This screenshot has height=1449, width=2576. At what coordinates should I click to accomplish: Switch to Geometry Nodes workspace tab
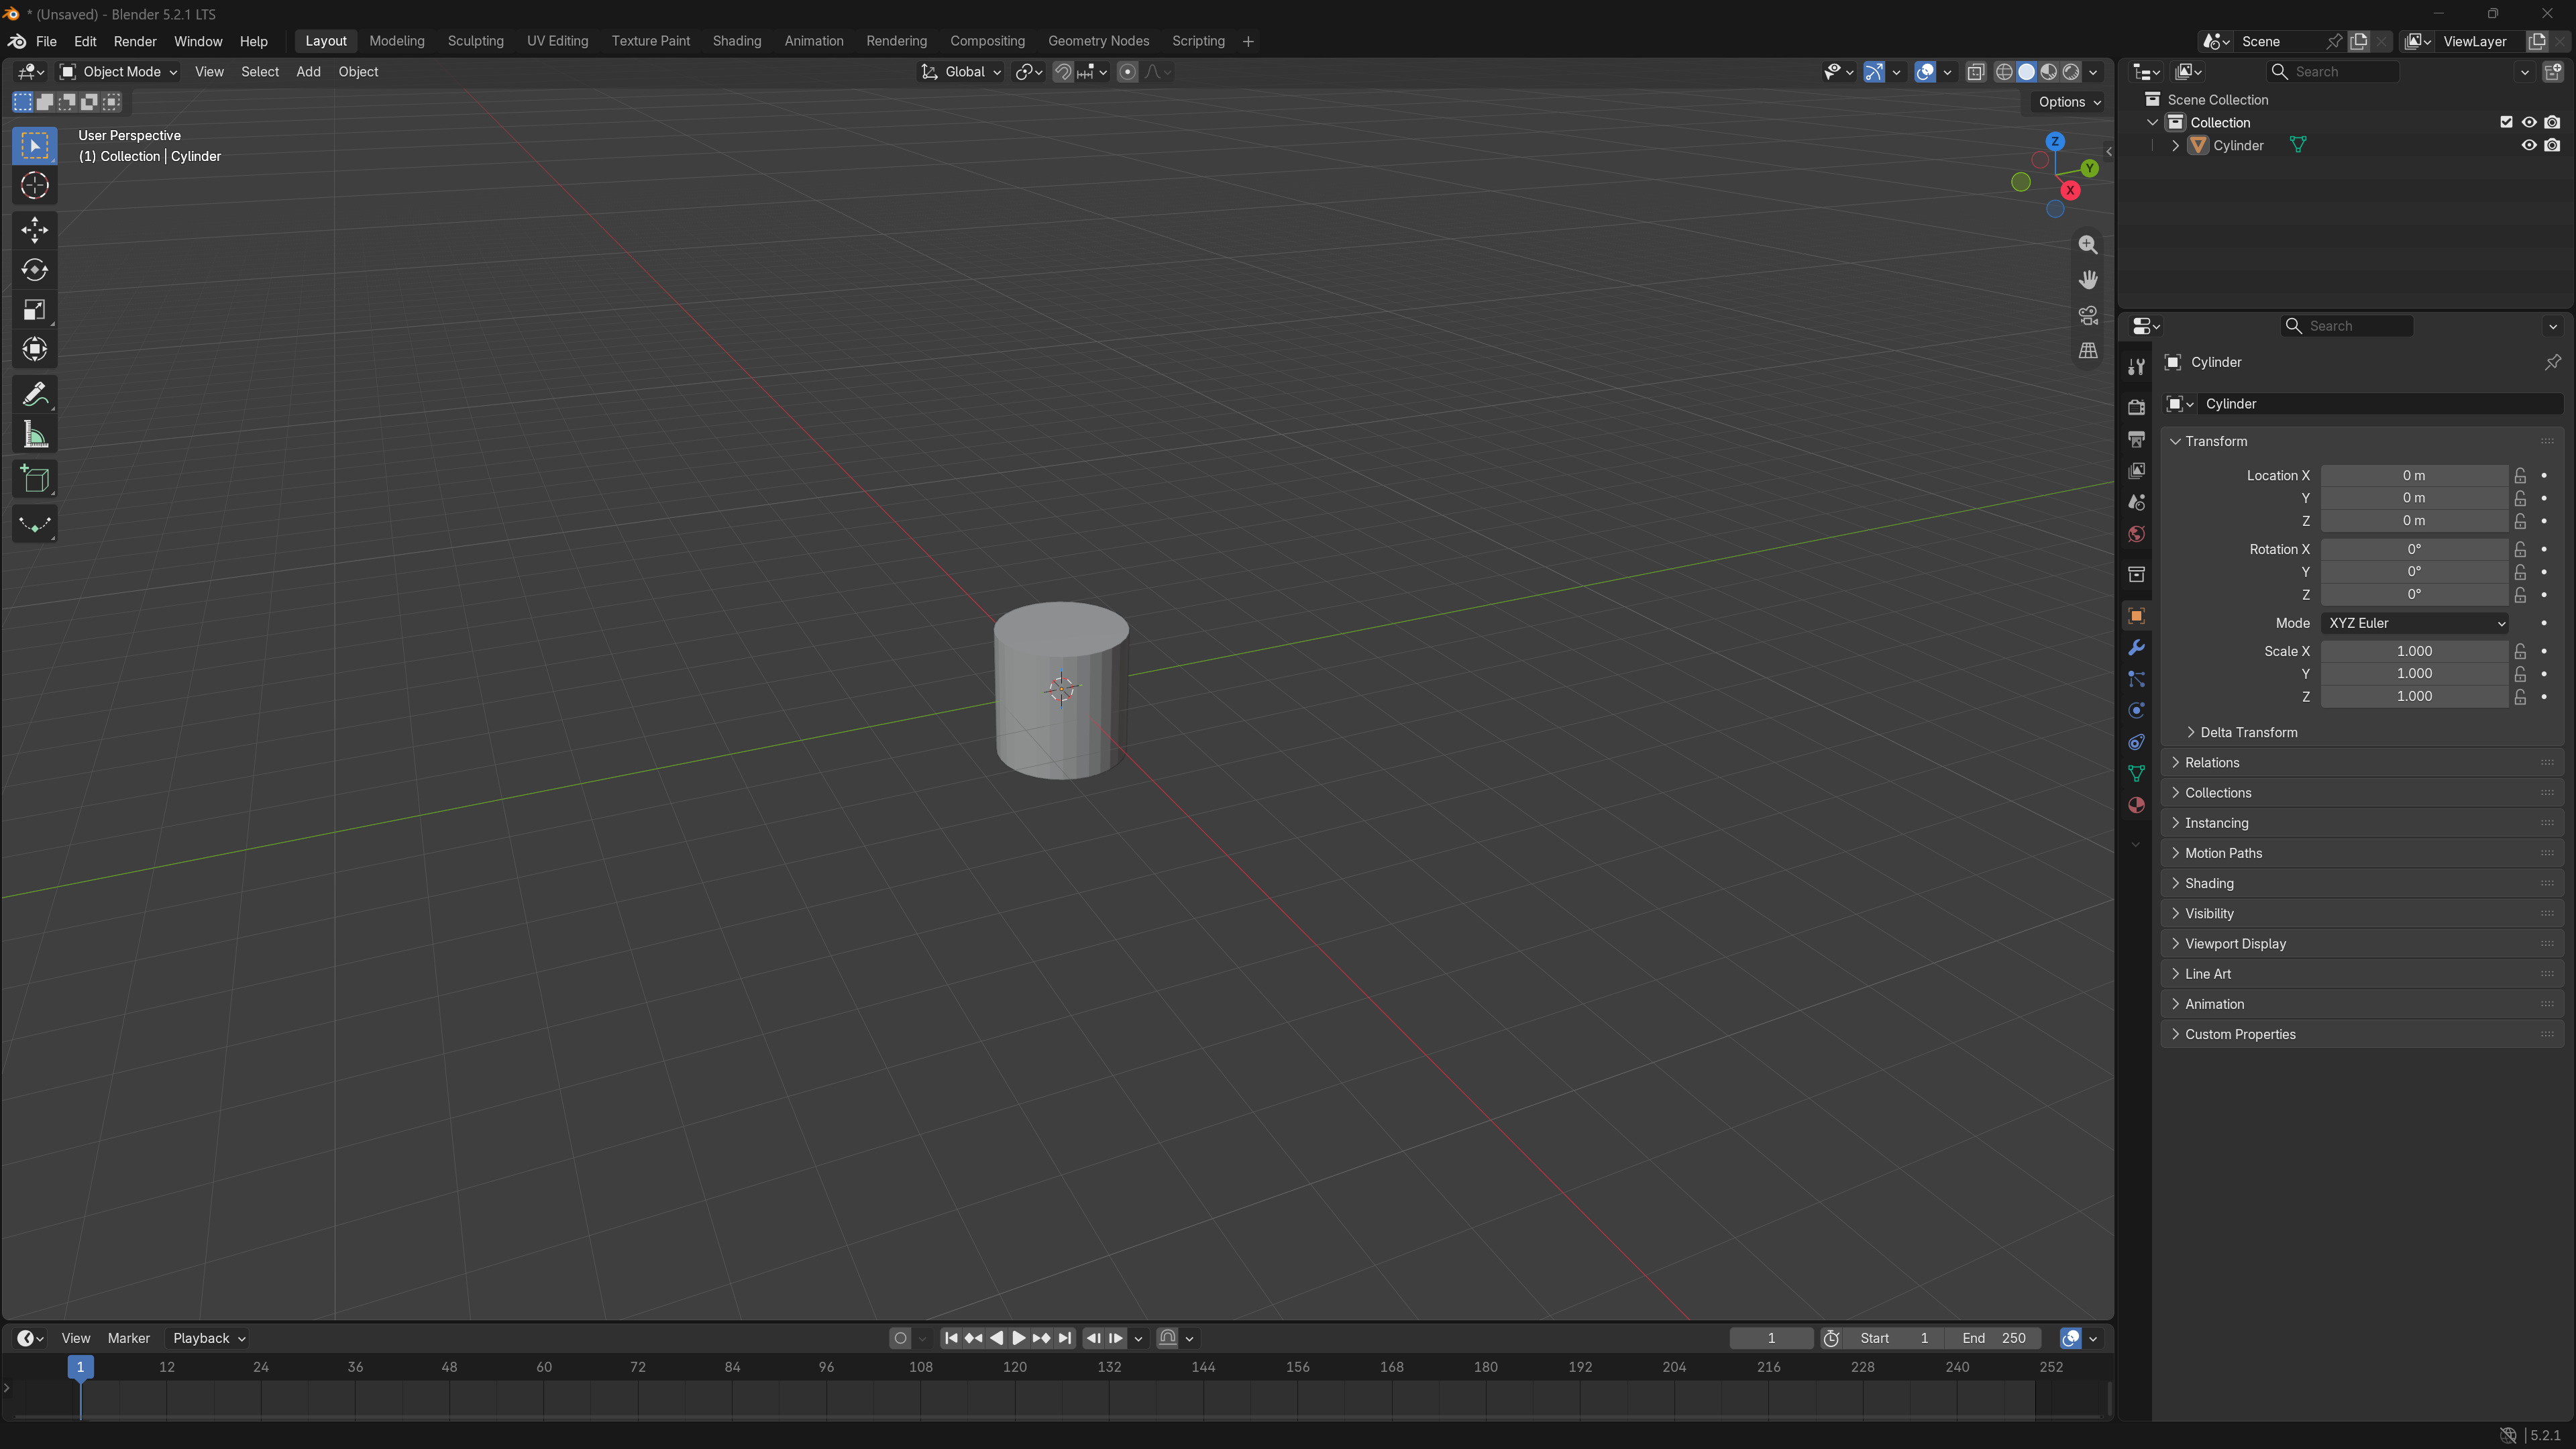(x=1098, y=41)
